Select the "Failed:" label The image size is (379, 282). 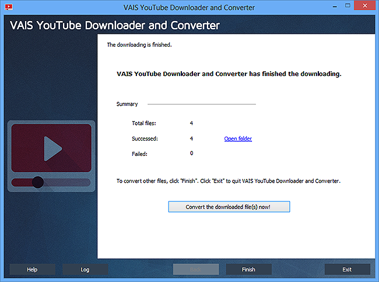[139, 154]
